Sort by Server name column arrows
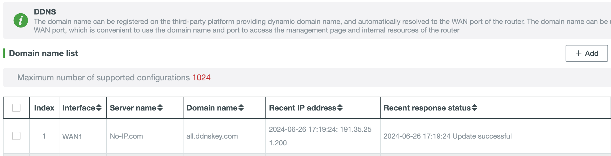Viewport: 611px width, 156px height. click(160, 108)
